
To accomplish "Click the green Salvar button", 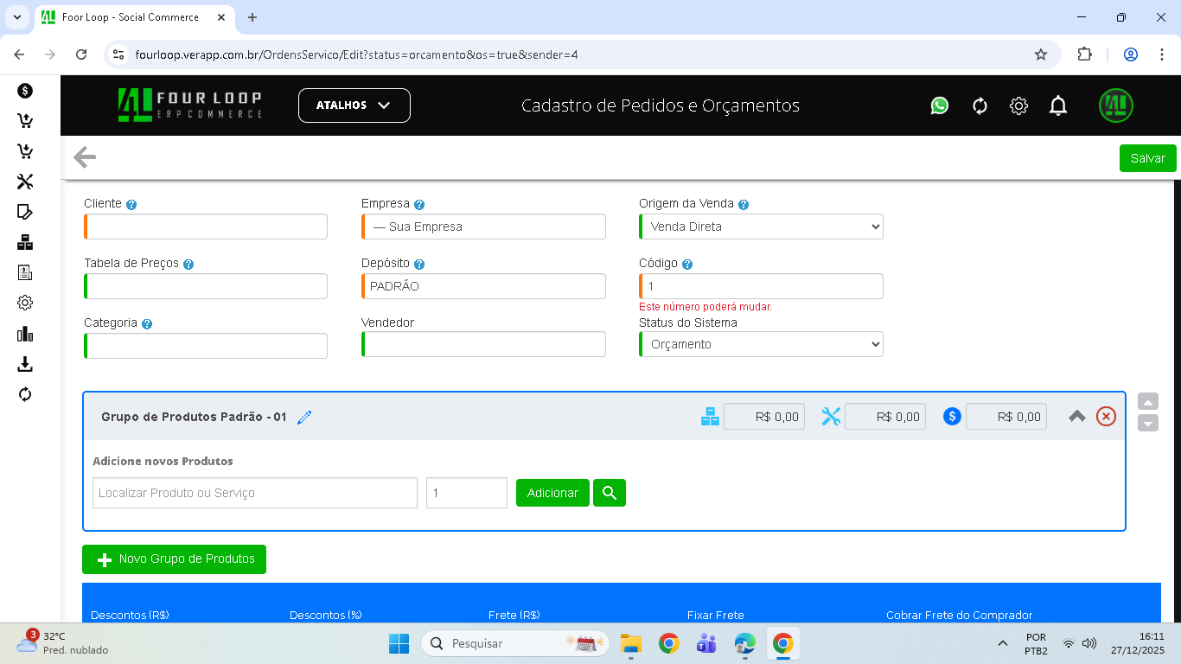I will tap(1147, 158).
